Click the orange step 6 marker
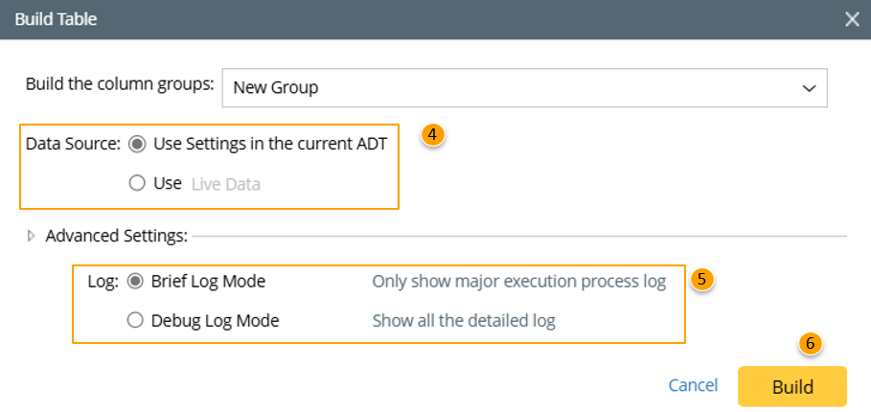 [x=811, y=343]
